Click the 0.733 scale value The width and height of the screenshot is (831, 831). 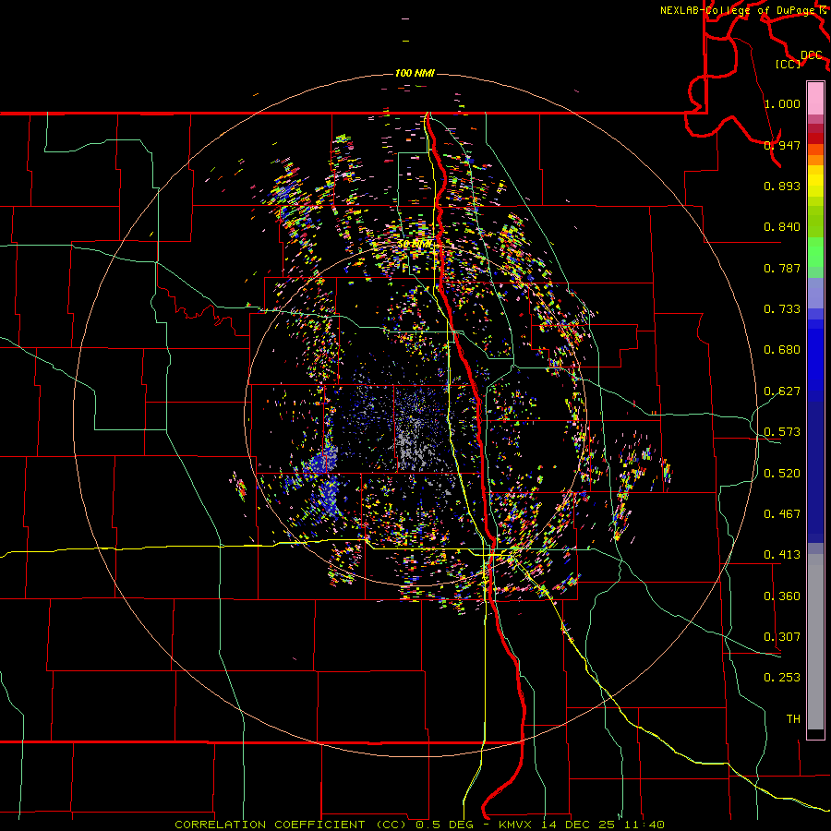[782, 309]
